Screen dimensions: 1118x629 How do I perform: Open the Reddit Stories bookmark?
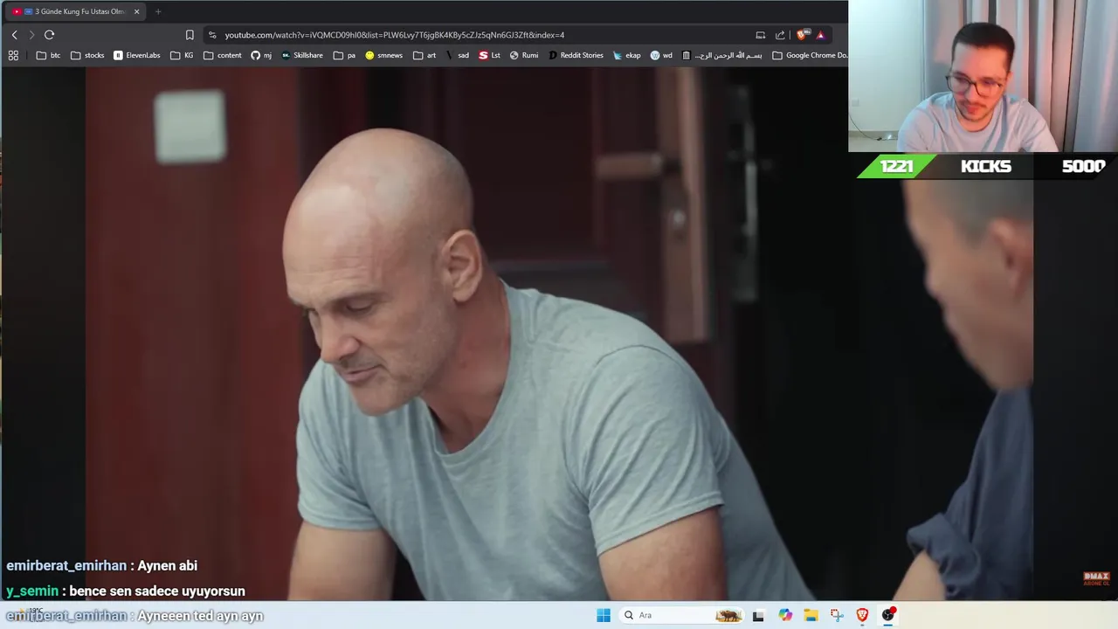coord(576,55)
